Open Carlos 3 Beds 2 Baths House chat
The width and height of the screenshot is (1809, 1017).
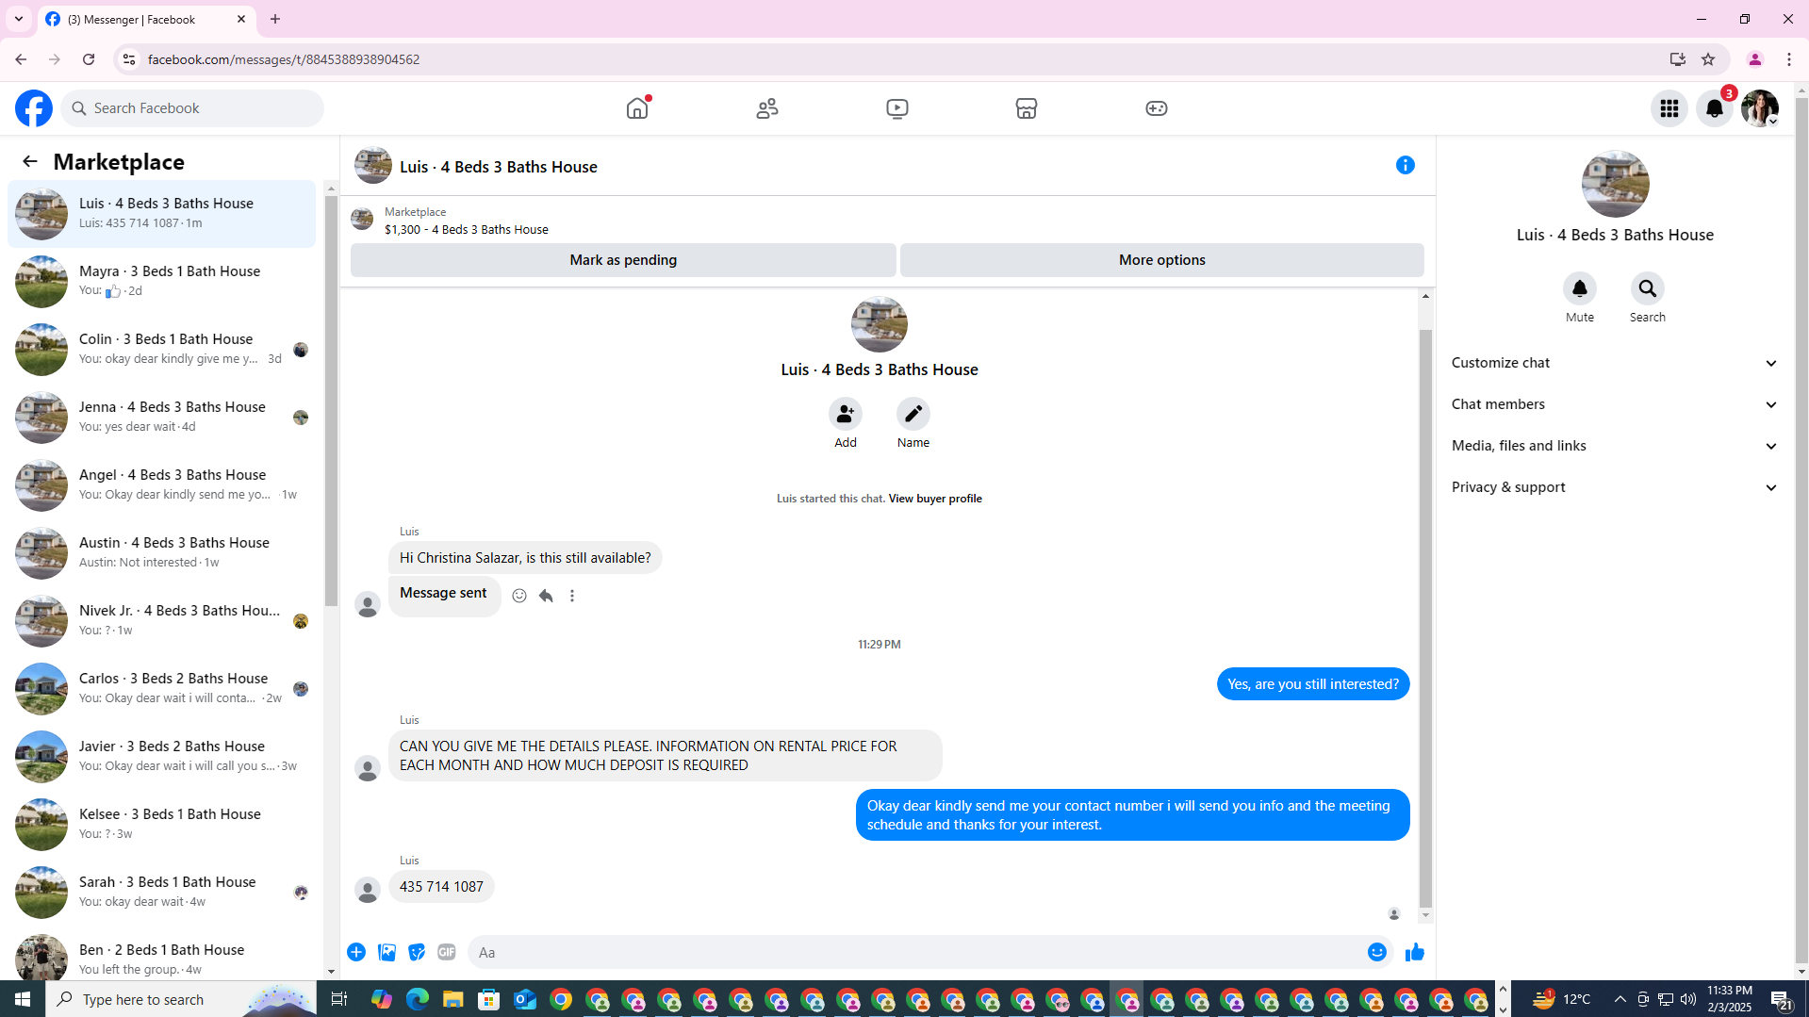click(x=162, y=689)
